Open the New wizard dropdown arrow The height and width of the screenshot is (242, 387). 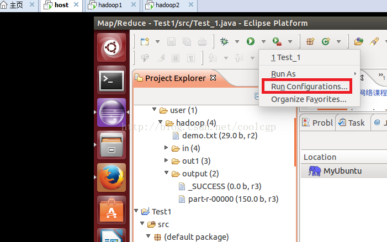(x=157, y=41)
